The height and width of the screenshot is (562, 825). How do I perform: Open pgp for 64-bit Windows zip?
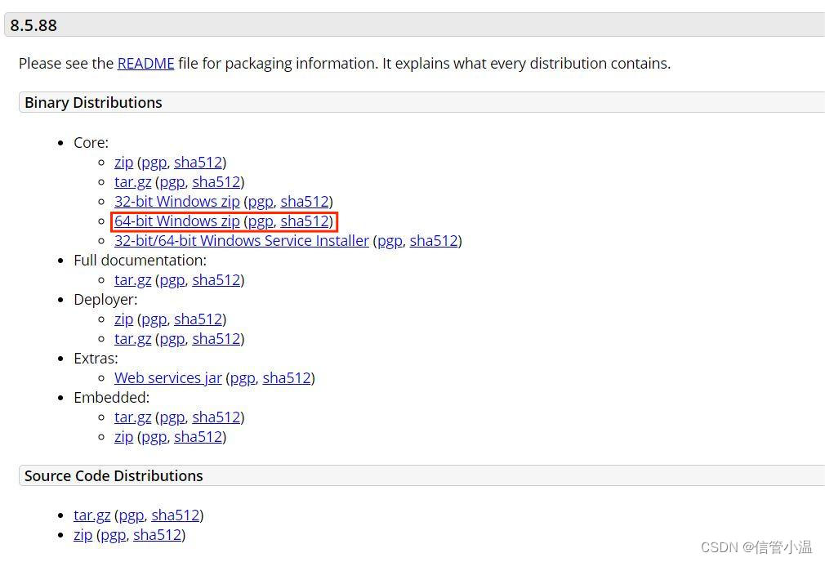[x=261, y=221]
